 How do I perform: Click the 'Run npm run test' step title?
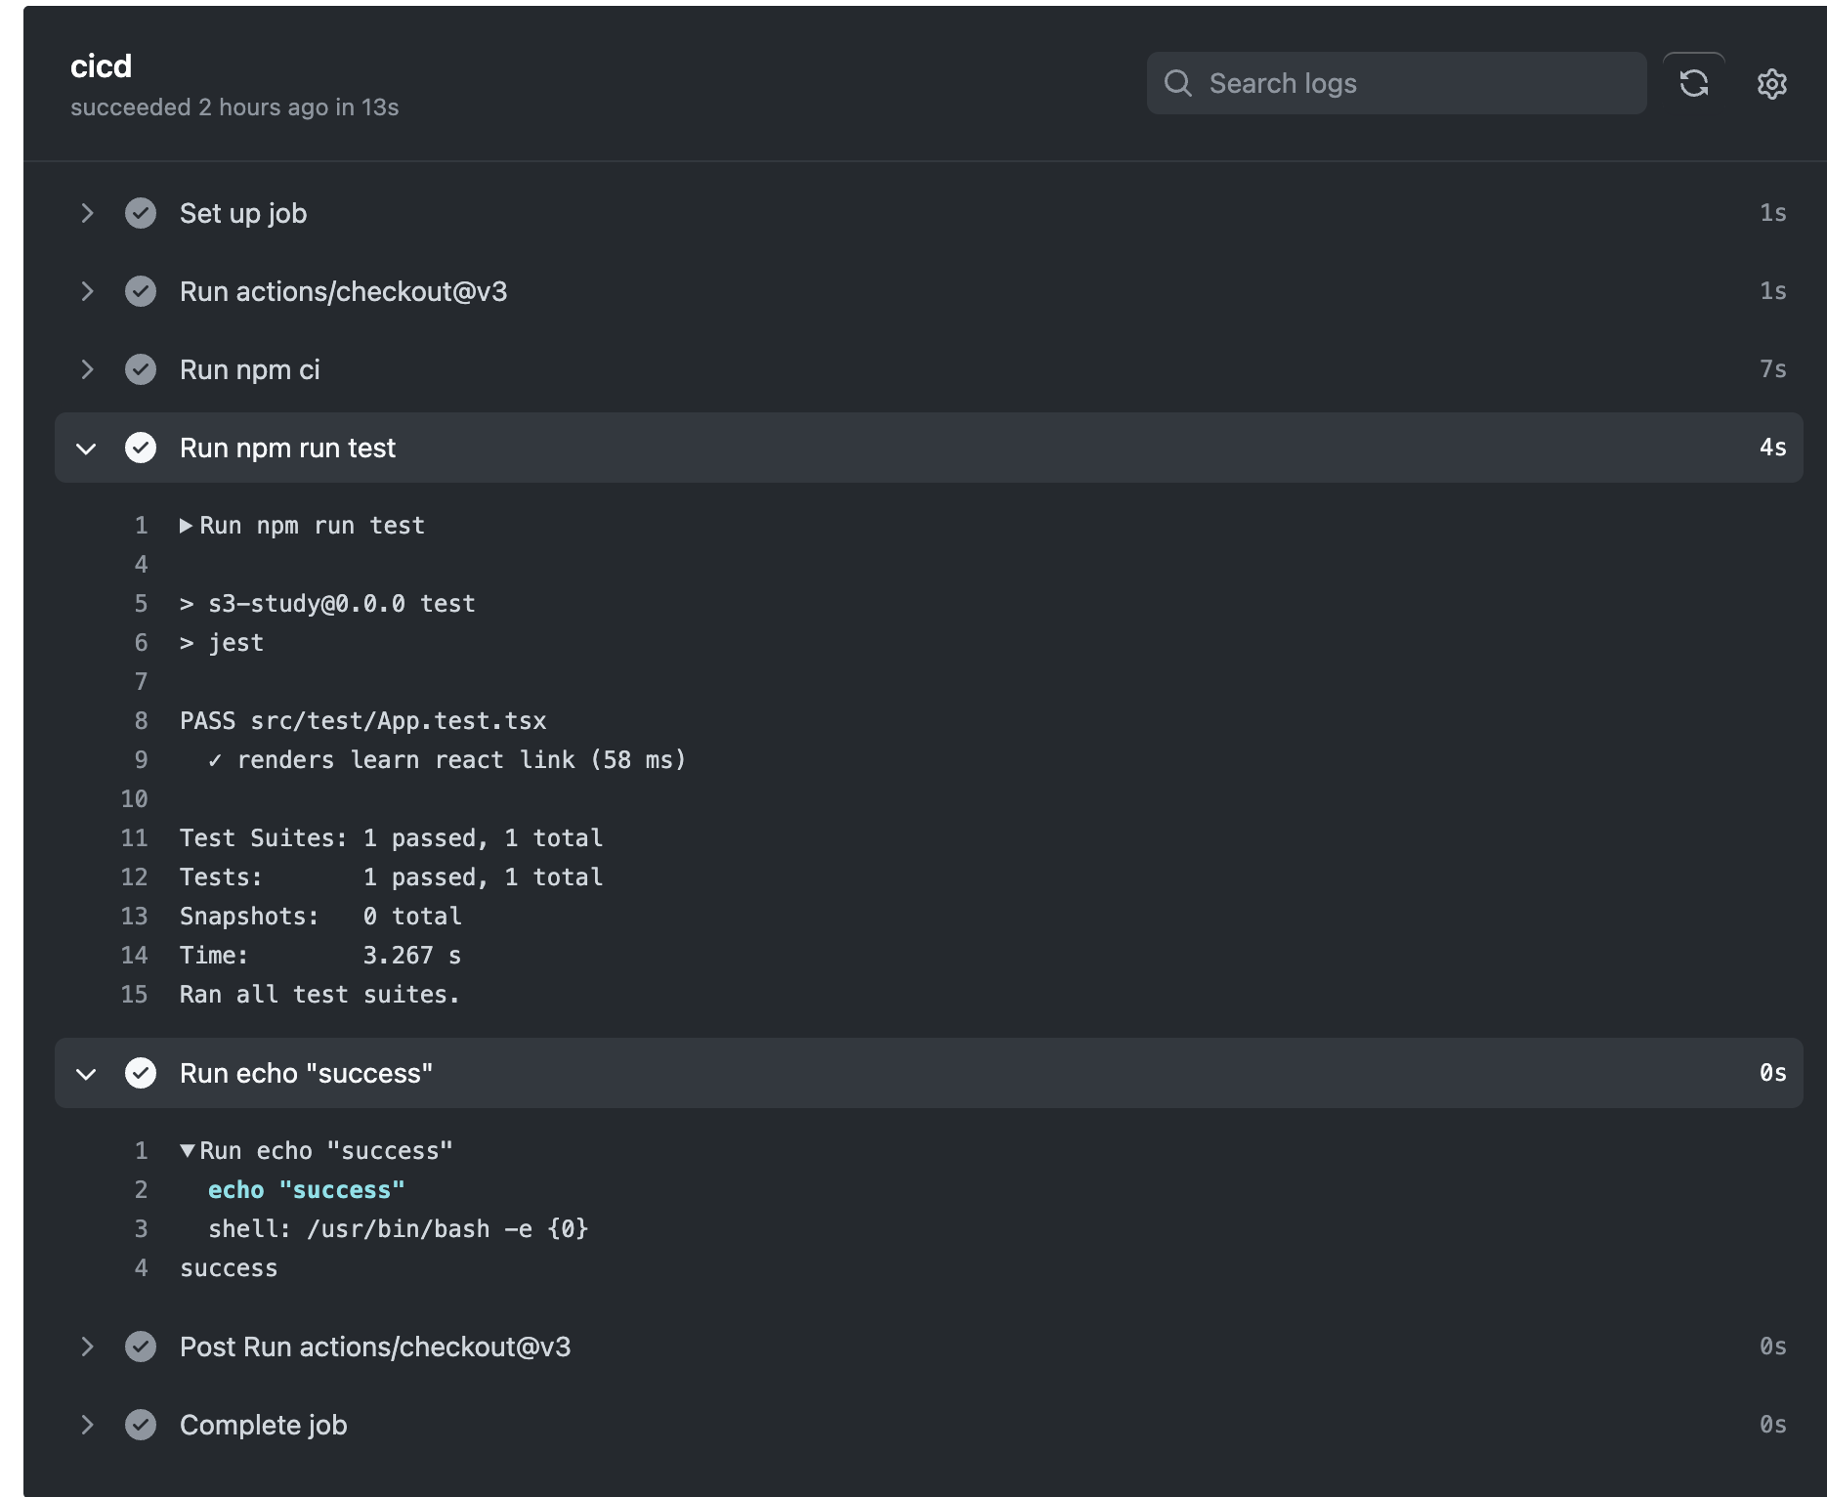point(288,448)
